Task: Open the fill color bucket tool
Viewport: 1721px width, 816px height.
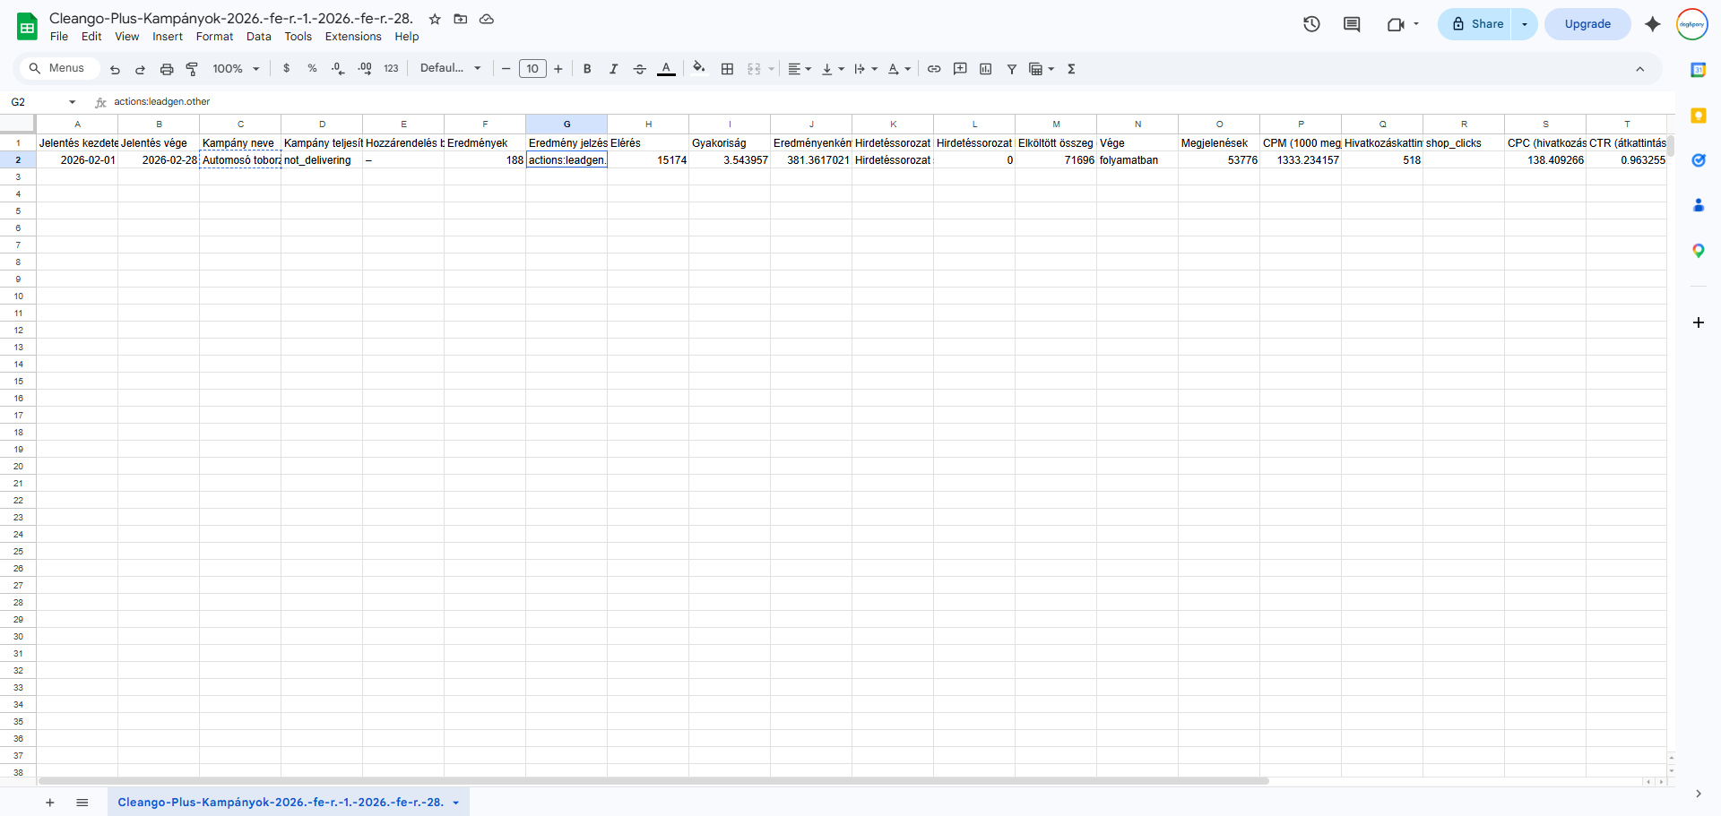Action: pyautogui.click(x=699, y=68)
